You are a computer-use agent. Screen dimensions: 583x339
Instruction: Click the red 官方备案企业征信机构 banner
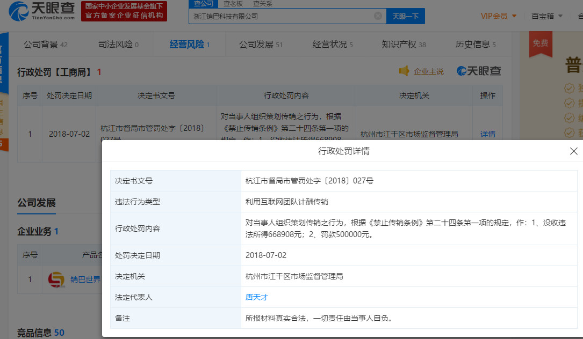(x=124, y=11)
